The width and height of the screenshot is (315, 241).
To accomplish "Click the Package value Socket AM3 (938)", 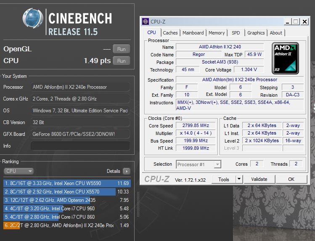I will pyautogui.click(x=220, y=62).
